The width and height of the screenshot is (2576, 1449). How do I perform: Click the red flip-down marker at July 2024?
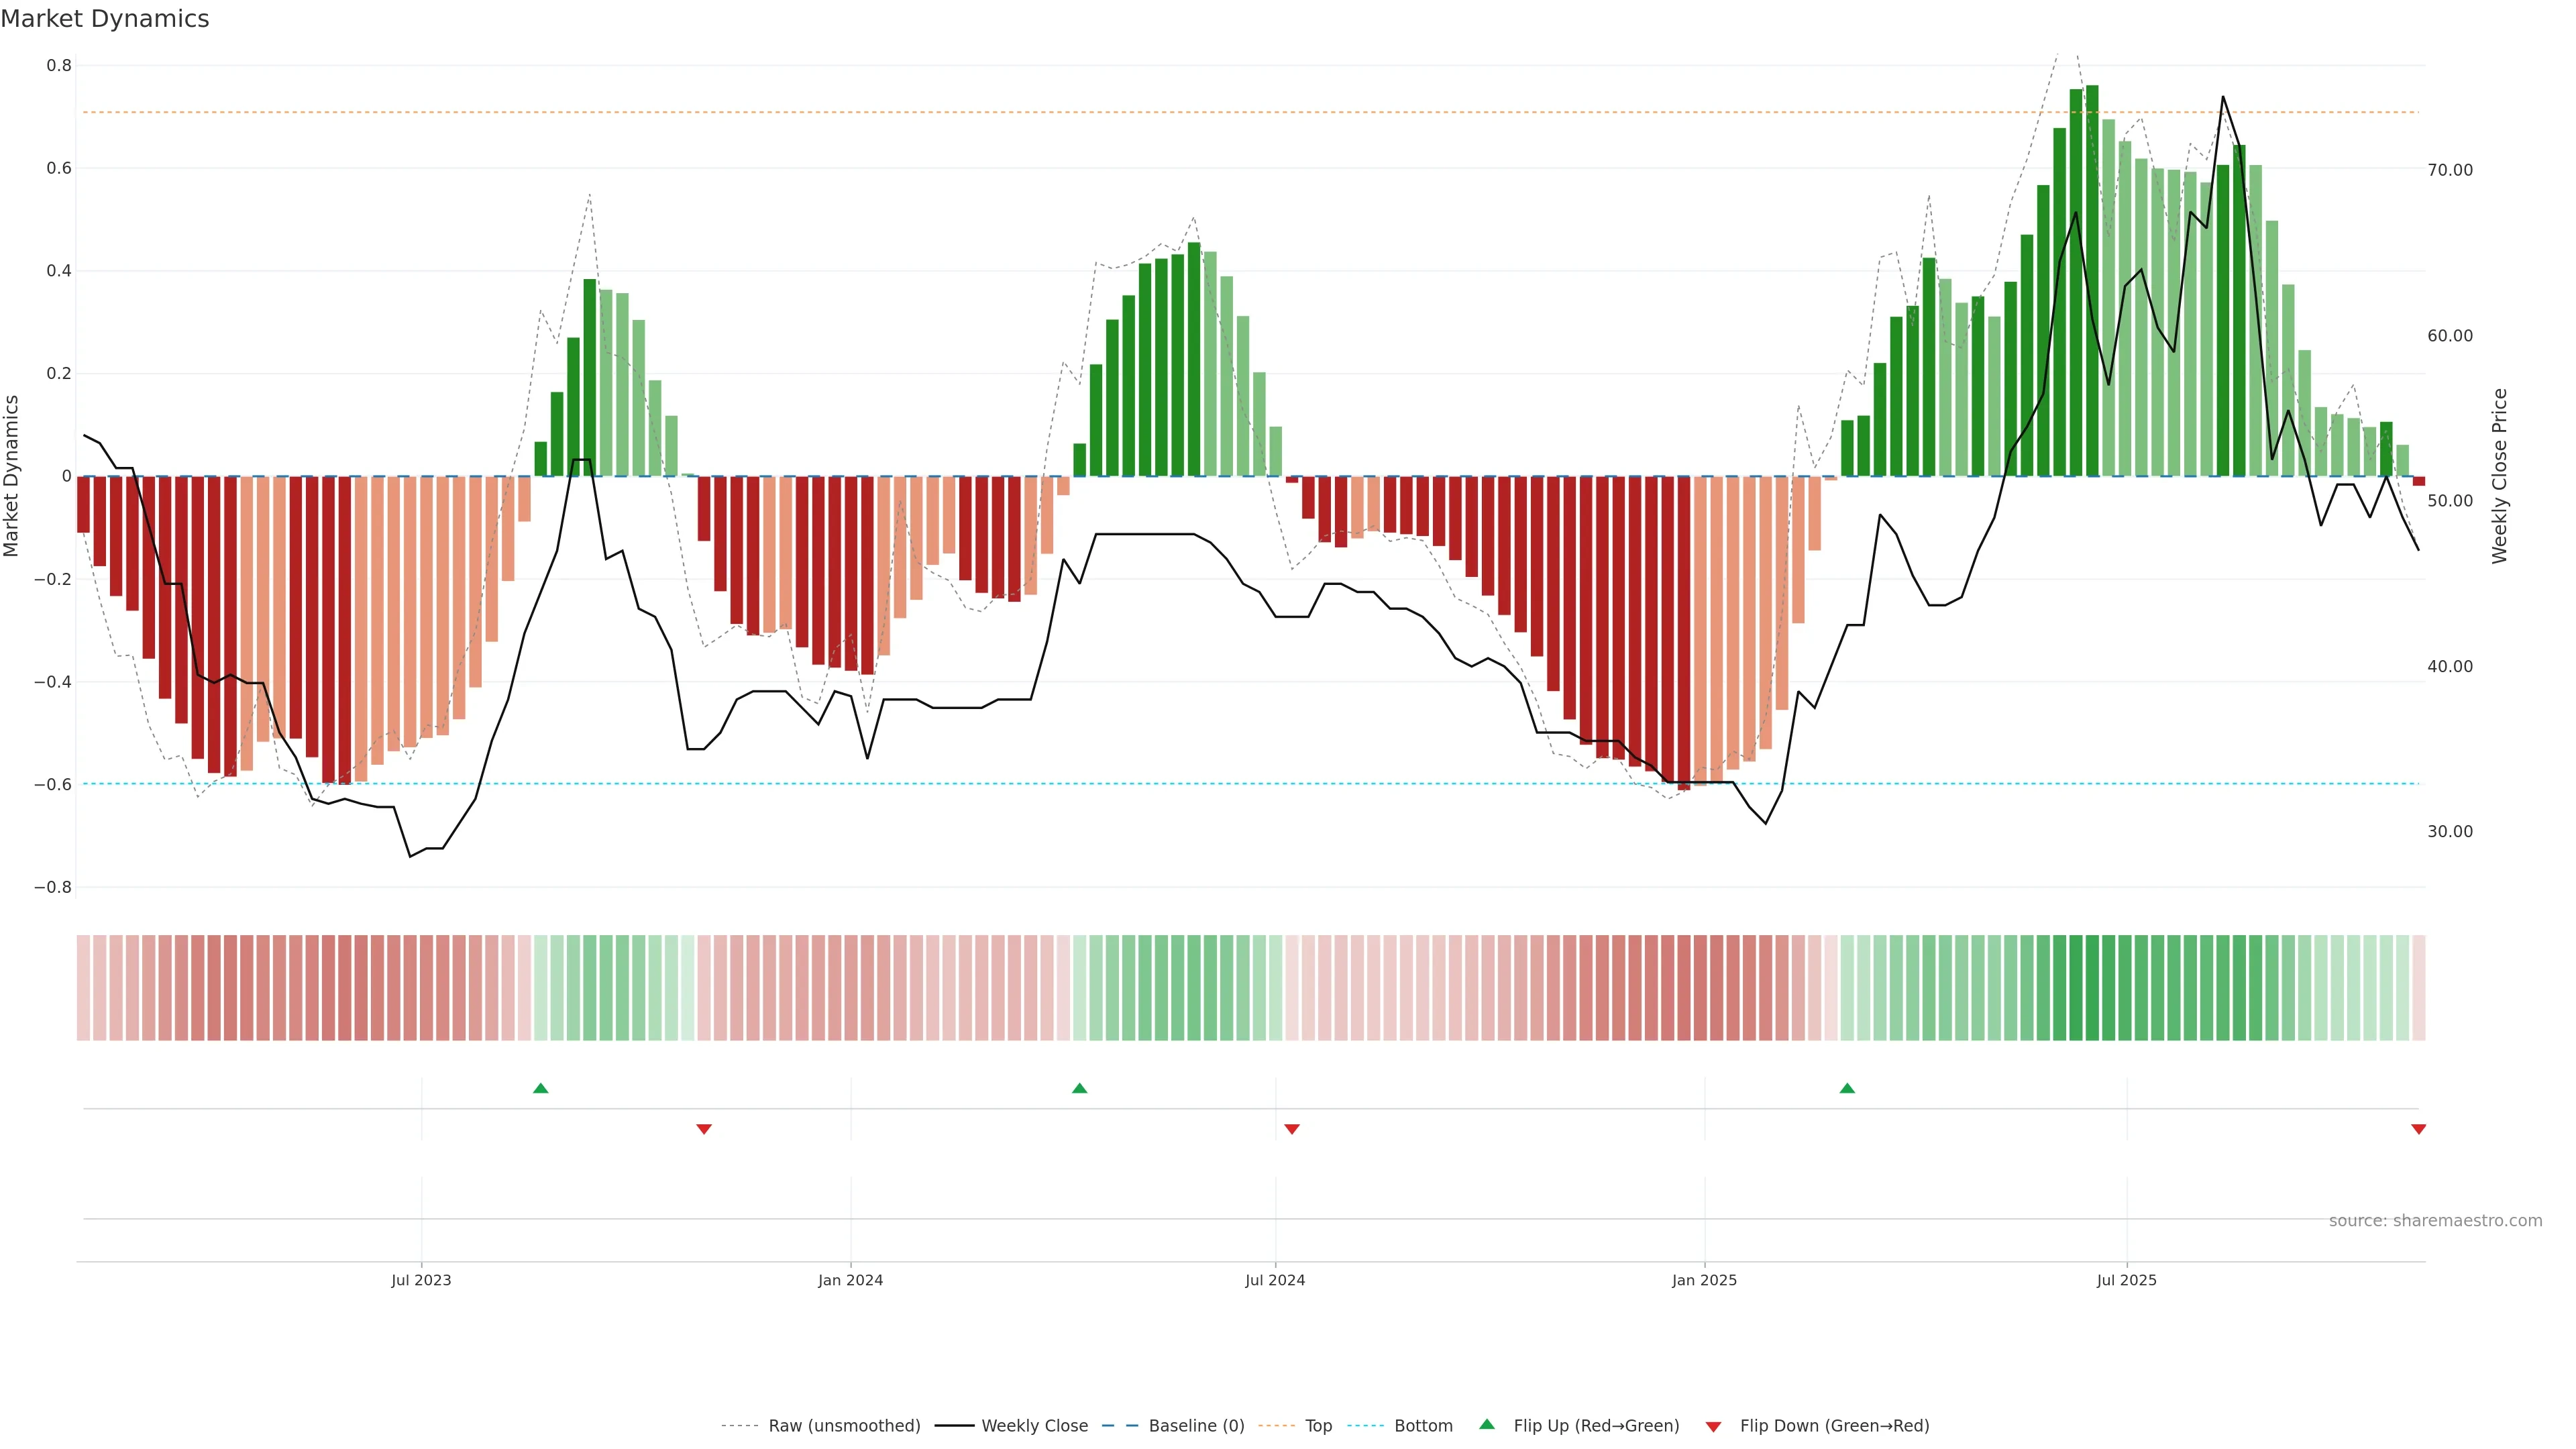click(1292, 1129)
